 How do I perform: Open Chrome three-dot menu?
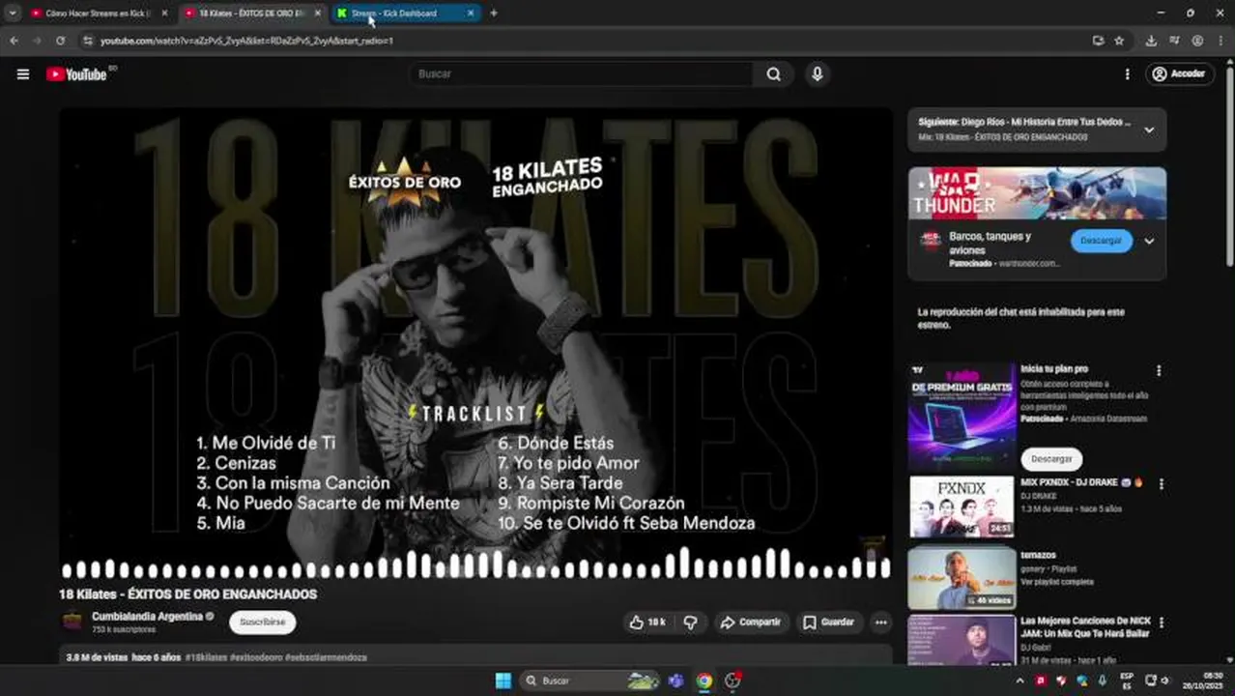(x=1221, y=41)
